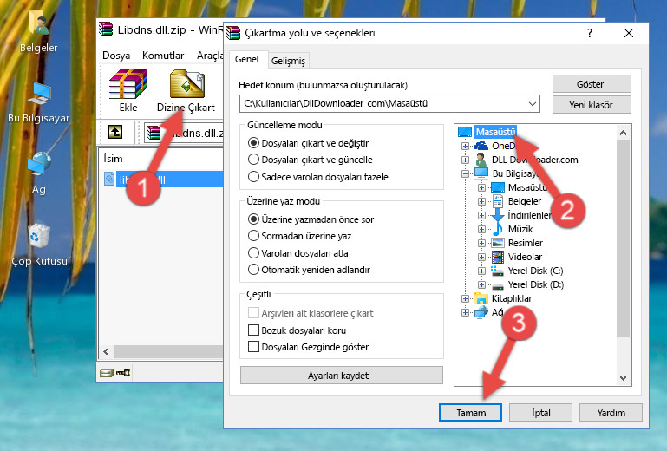667x451 pixels.
Task: Click folder tree scrollbar down arrow
Action: (623, 378)
